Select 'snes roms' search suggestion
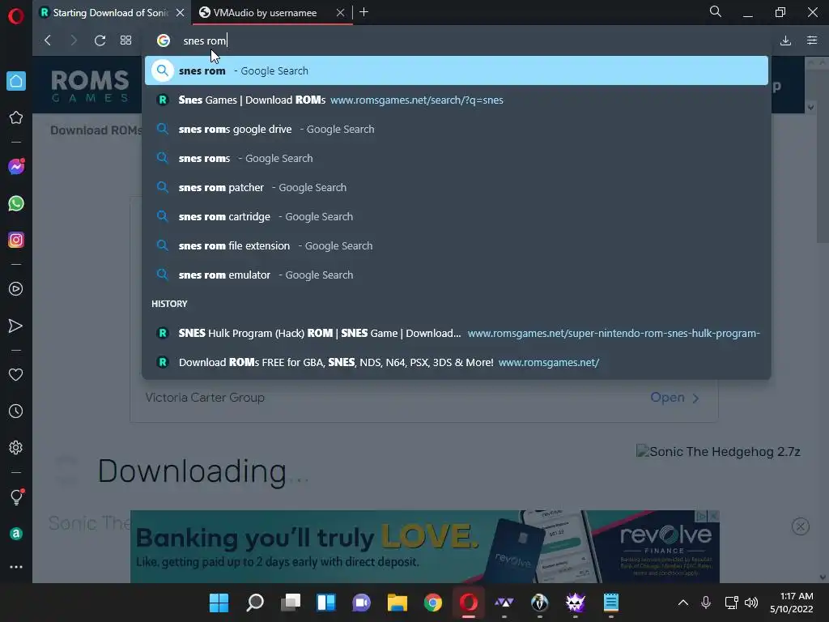The height and width of the screenshot is (622, 829). [x=457, y=158]
